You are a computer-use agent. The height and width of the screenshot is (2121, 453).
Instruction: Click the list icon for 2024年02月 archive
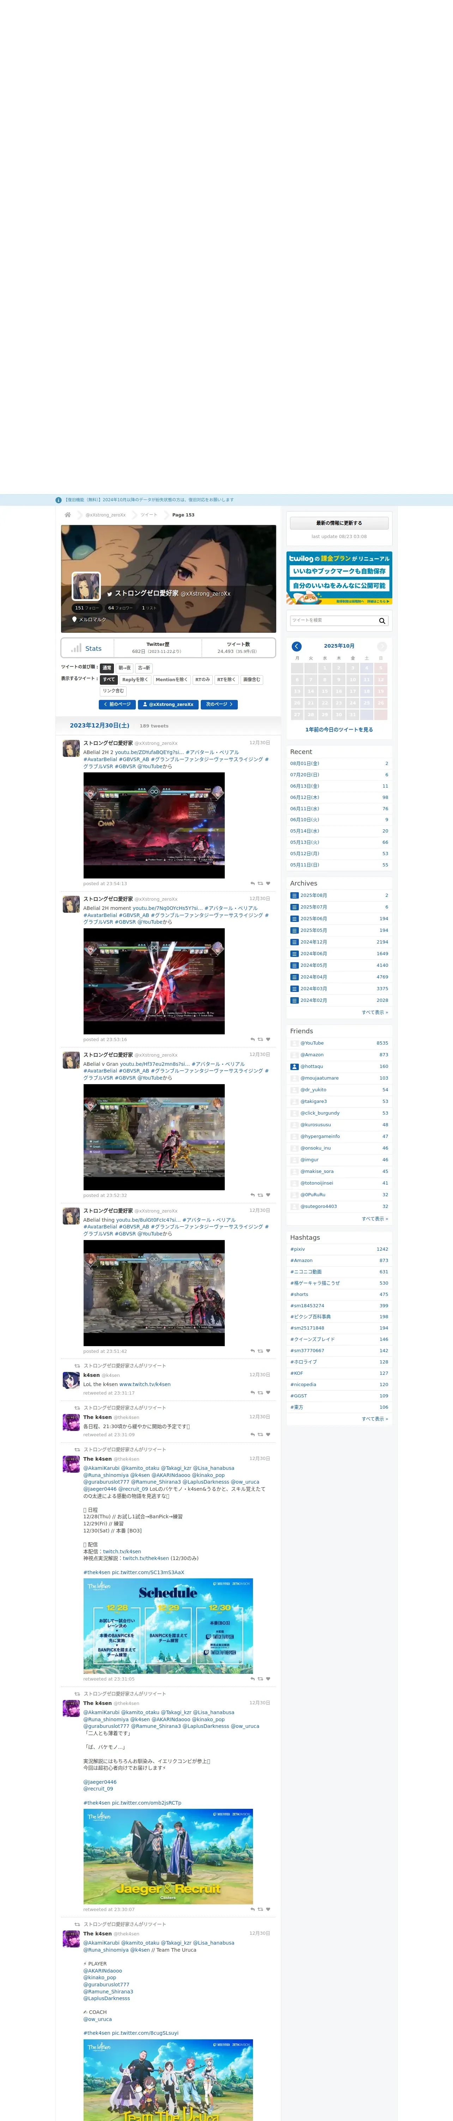[294, 1000]
